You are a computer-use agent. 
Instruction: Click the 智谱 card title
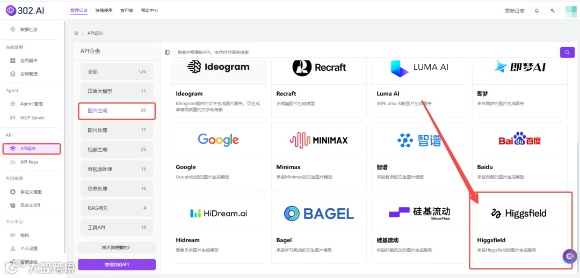pyautogui.click(x=382, y=167)
